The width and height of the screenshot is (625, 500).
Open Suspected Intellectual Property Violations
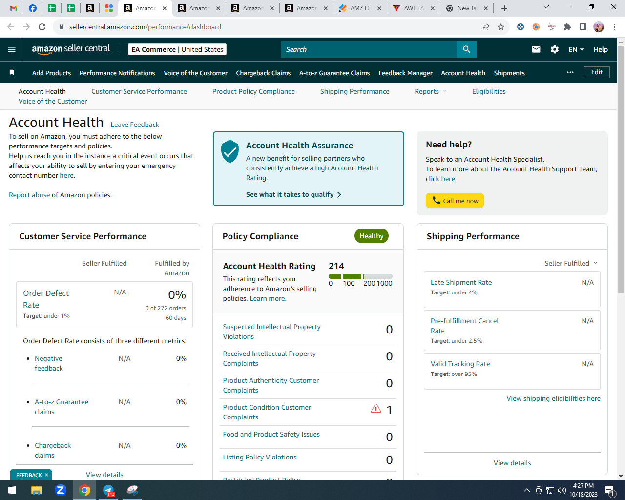[271, 332]
